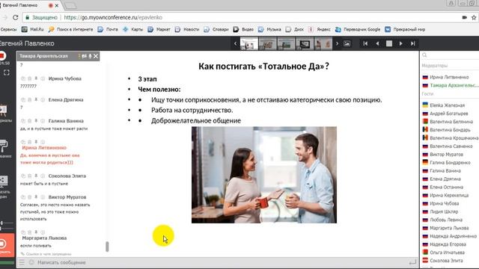Image resolution: width=479 pixels, height=269 pixels.
Task: Open Mail.Ru bookmark
Action: click(32, 30)
